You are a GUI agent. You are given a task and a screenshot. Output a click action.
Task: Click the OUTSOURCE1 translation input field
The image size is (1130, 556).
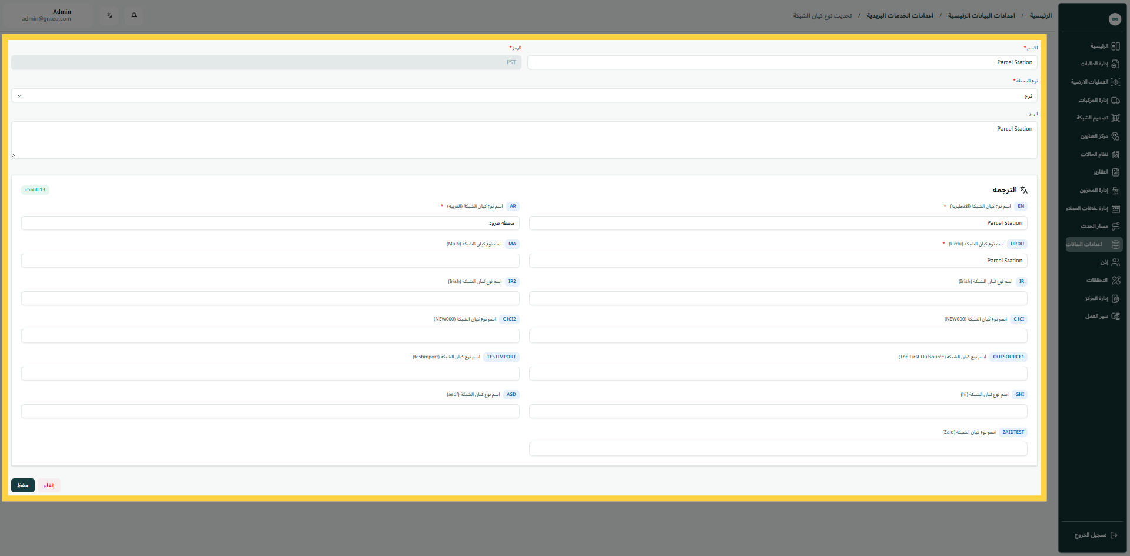tap(778, 374)
